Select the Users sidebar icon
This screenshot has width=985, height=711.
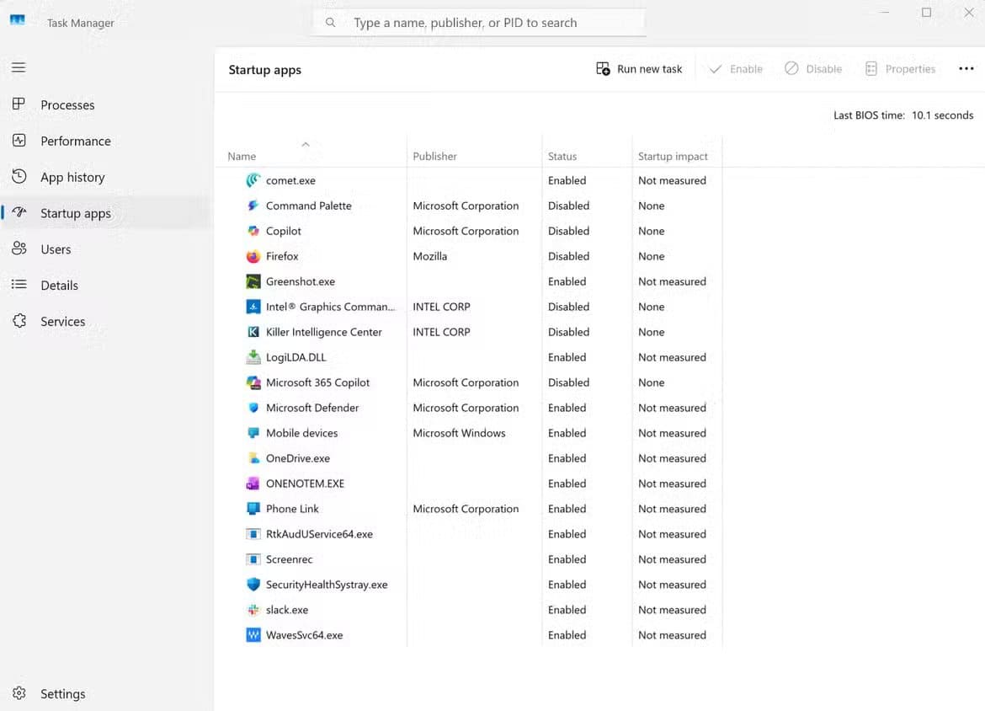[x=19, y=249]
